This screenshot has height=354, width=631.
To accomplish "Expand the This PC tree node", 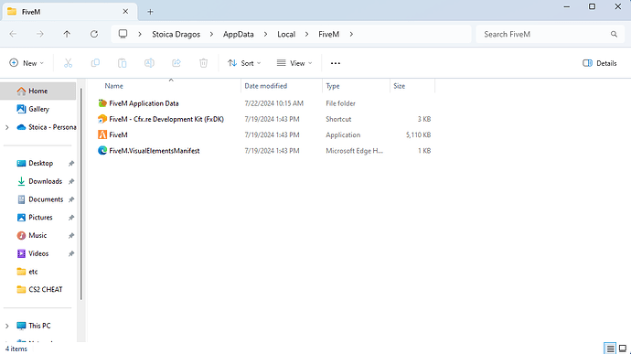I will tap(6, 326).
